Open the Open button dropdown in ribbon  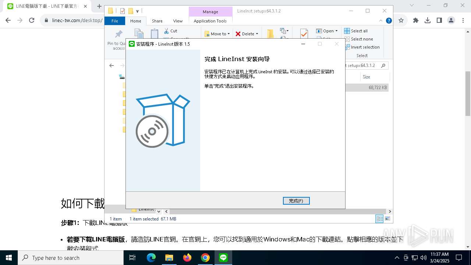(x=327, y=31)
